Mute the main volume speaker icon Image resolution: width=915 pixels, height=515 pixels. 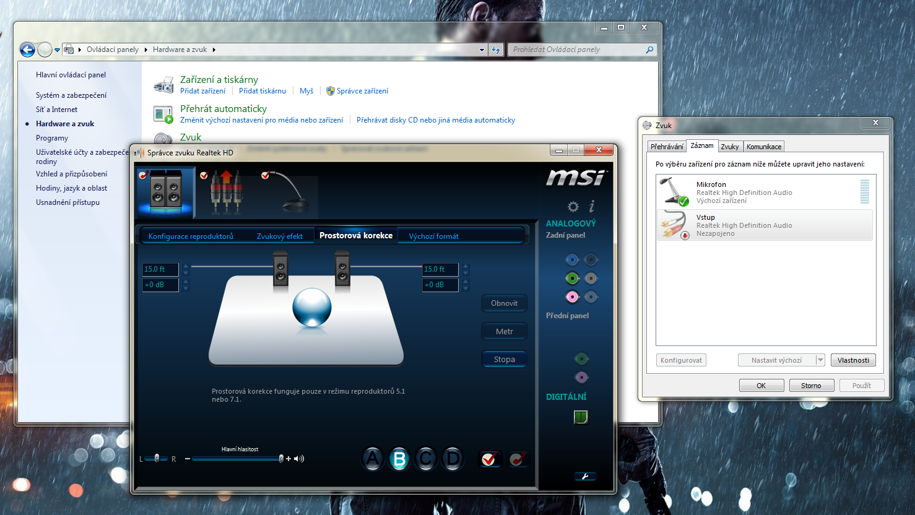299,459
